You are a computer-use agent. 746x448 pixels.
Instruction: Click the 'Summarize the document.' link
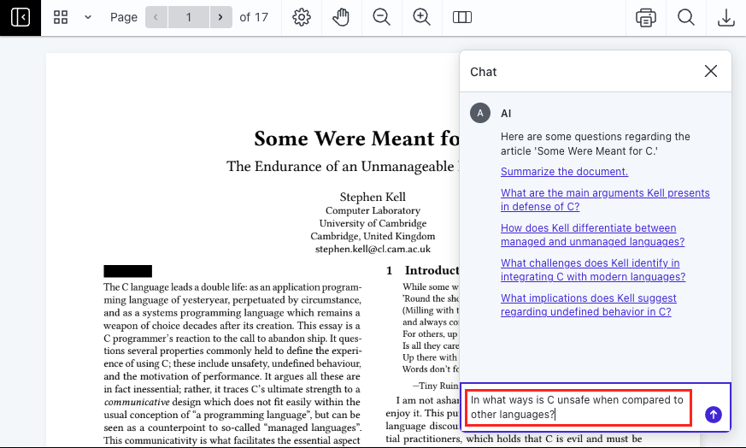pyautogui.click(x=564, y=172)
